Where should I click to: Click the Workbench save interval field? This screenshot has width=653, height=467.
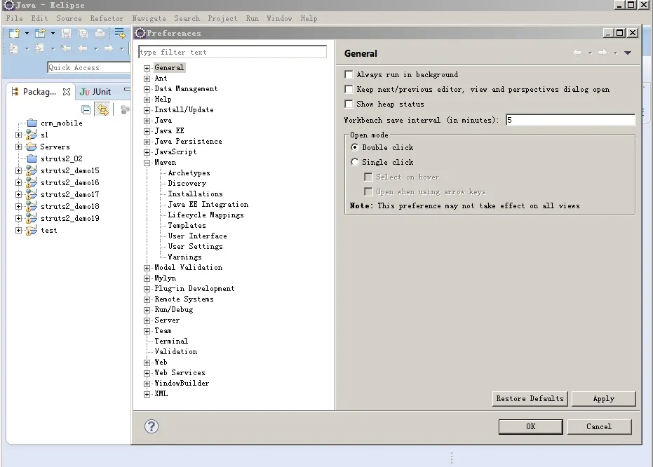pyautogui.click(x=570, y=120)
